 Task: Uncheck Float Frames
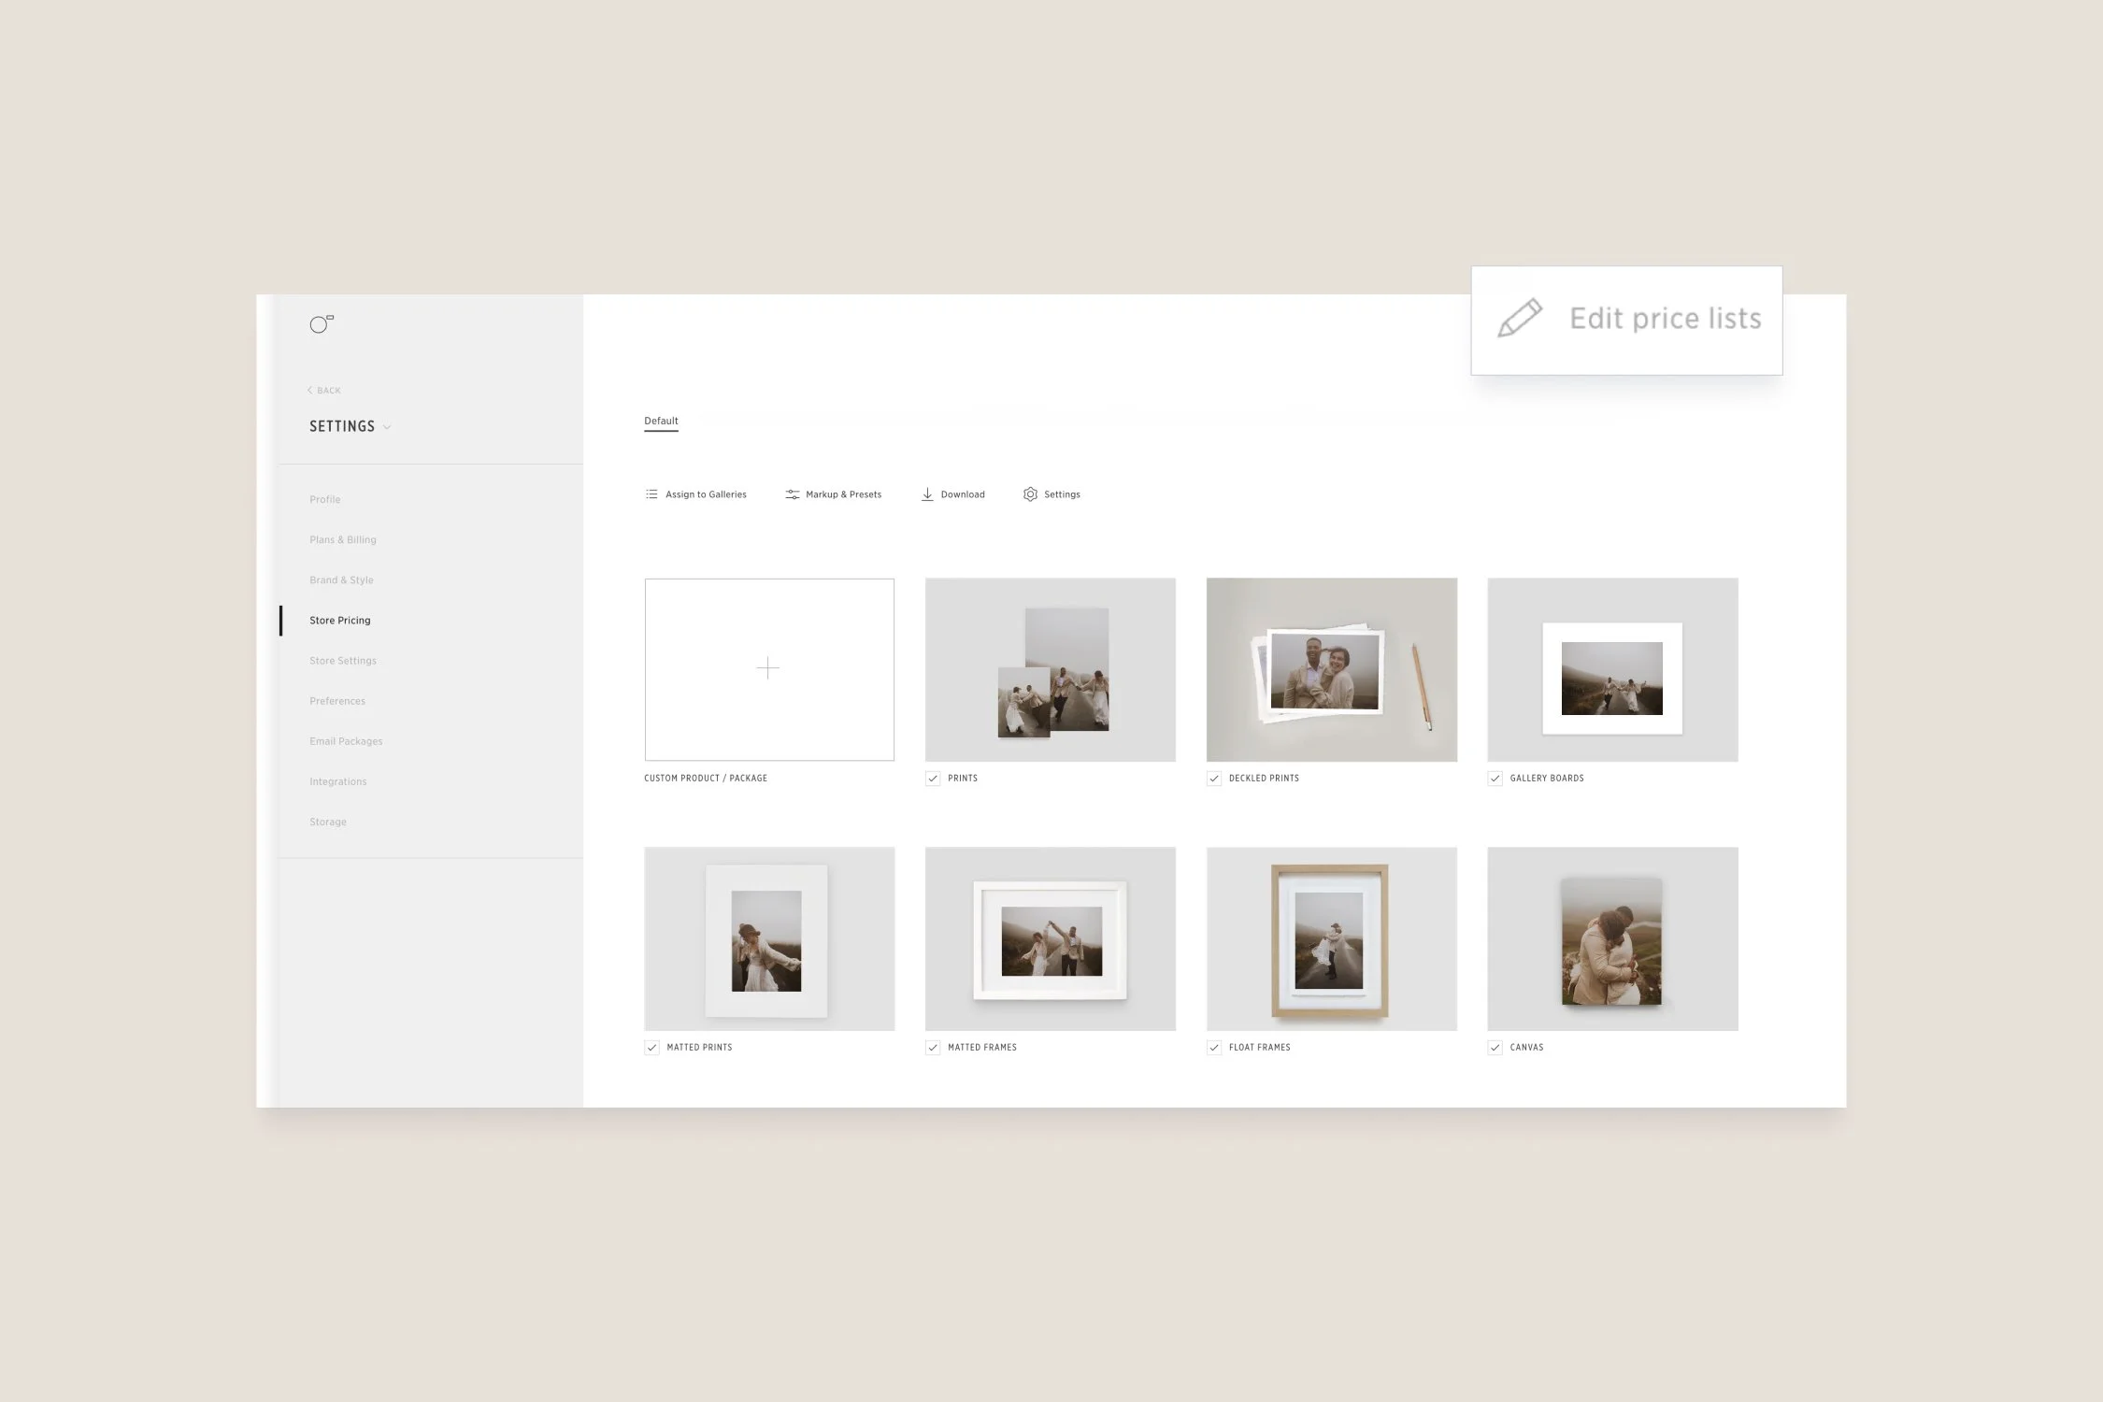(x=1214, y=1047)
